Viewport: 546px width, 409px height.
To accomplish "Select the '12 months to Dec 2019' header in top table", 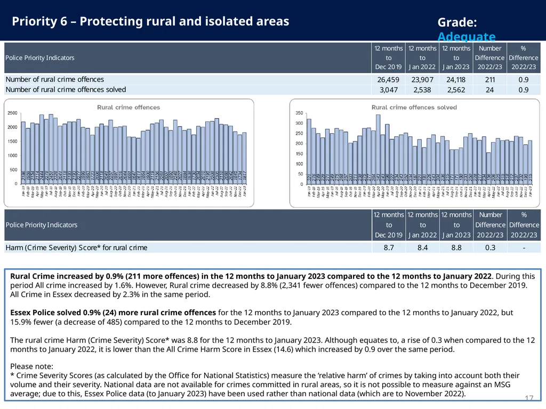I will point(388,58).
